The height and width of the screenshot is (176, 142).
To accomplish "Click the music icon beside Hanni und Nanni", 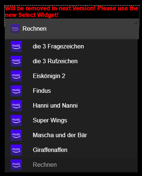I will click(x=16, y=106).
